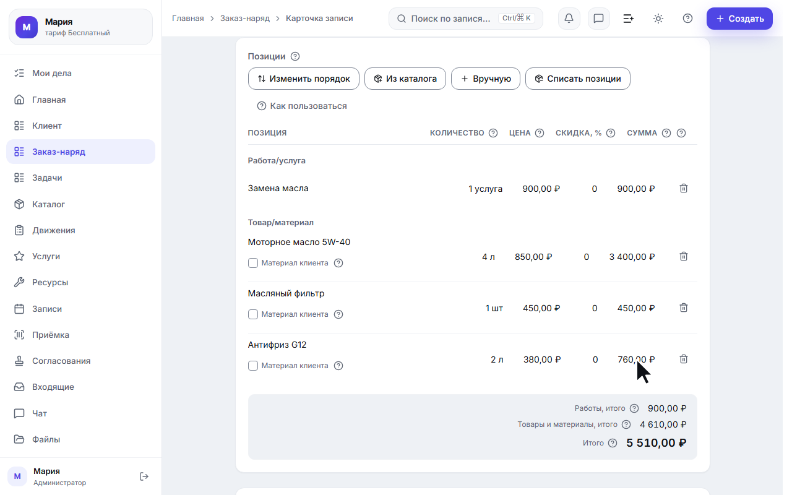Click Изменить порядок button
Screen dimensions: 792x495
(304, 79)
